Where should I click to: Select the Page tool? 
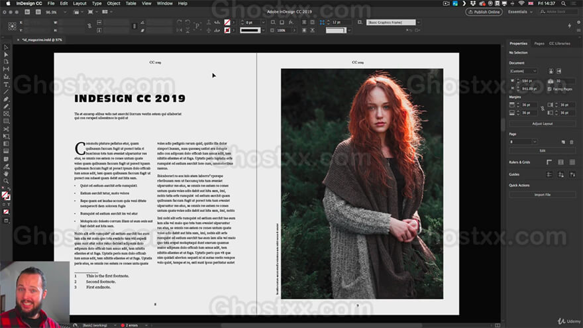pyautogui.click(x=6, y=62)
